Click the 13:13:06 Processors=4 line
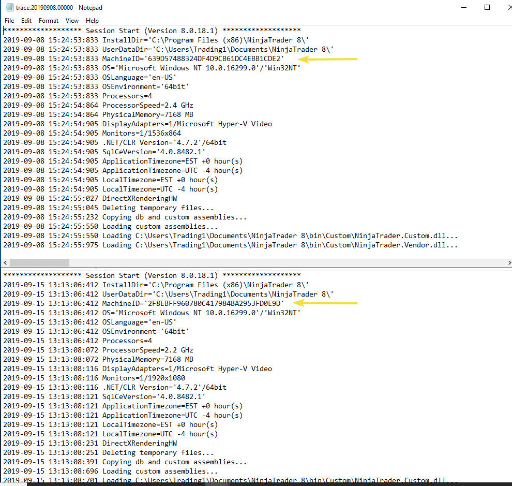The image size is (512, 486). 78,341
